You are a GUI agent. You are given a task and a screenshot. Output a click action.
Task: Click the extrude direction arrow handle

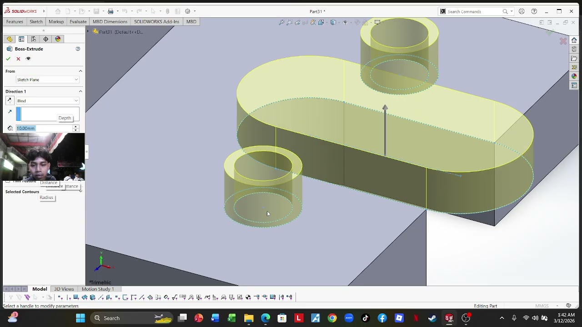385,108
